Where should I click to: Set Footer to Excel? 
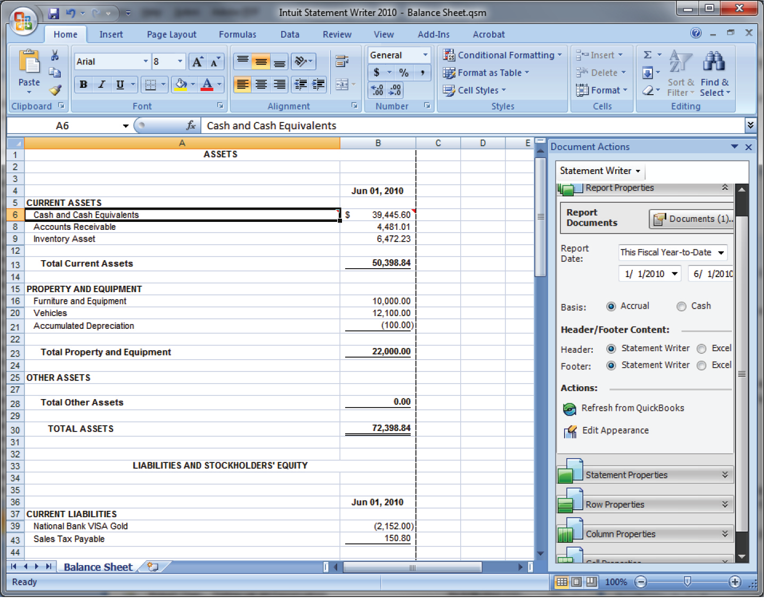[702, 366]
